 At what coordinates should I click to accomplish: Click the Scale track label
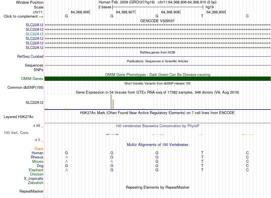pos(39,7)
